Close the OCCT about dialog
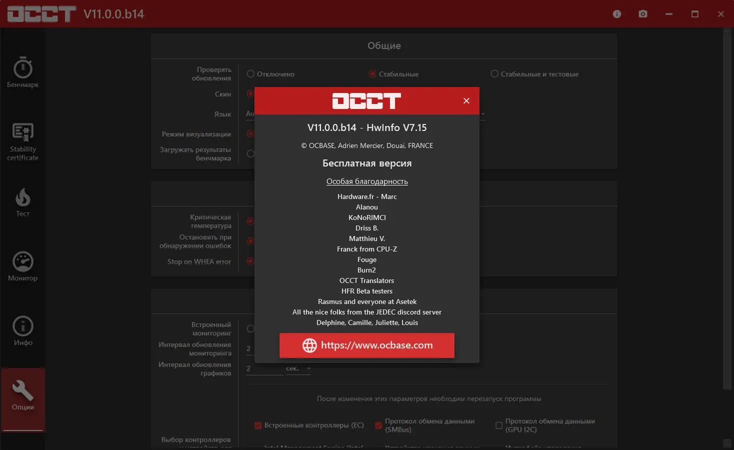Image resolution: width=734 pixels, height=450 pixels. click(x=466, y=101)
